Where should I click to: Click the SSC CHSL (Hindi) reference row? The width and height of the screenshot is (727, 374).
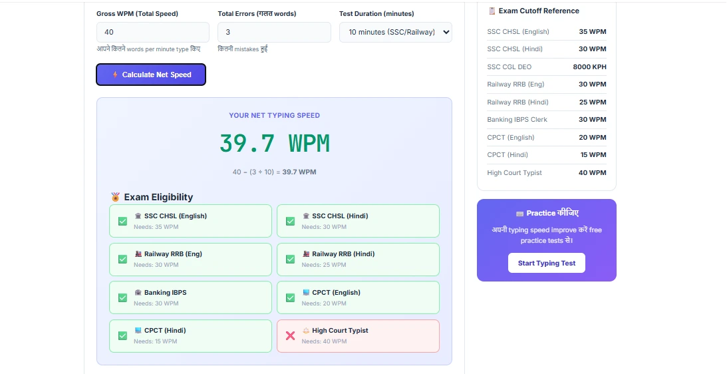coord(547,49)
